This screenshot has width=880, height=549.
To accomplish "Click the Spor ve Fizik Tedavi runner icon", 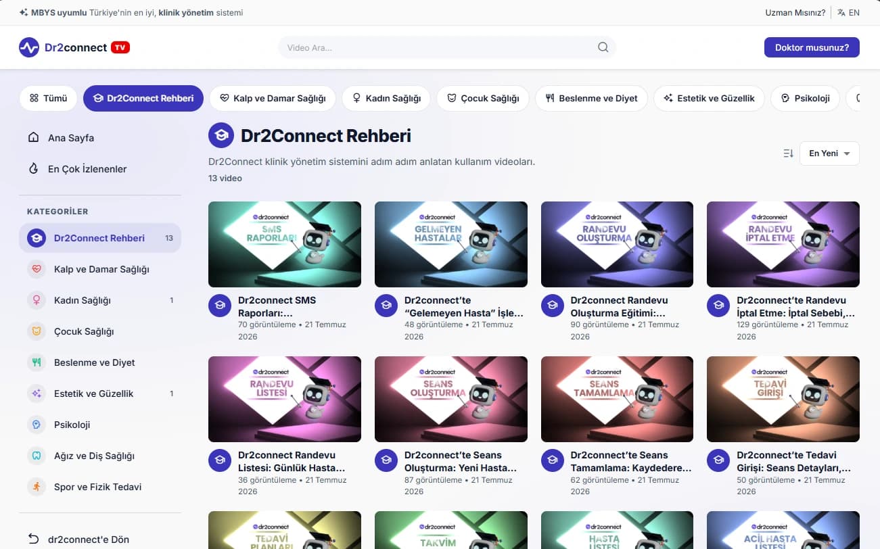I will coord(37,487).
